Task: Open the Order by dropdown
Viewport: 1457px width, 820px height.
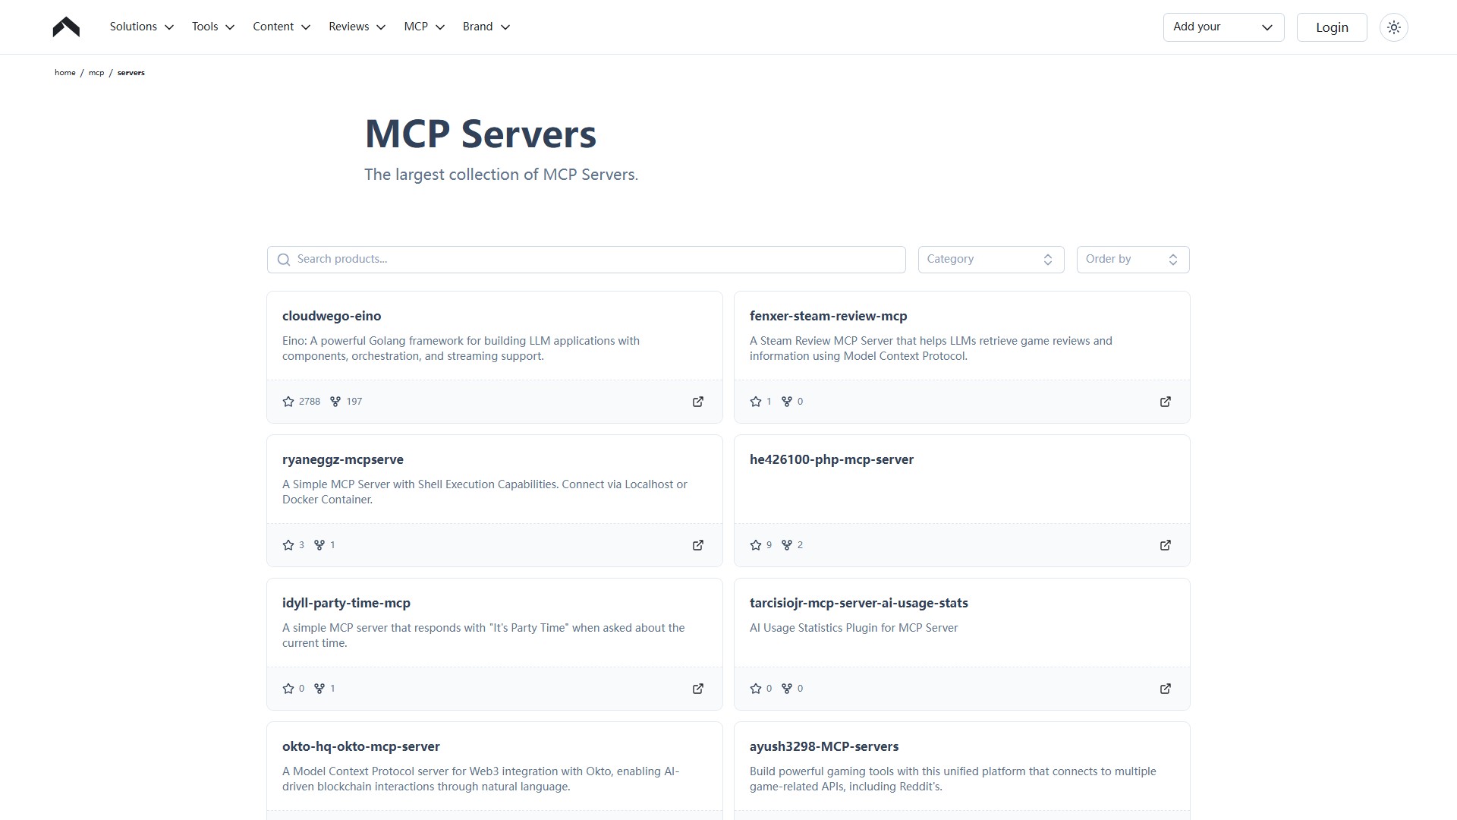Action: click(1132, 260)
